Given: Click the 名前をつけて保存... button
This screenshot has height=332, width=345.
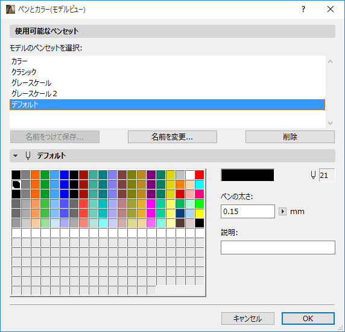Looking at the screenshot, I should 55,137.
